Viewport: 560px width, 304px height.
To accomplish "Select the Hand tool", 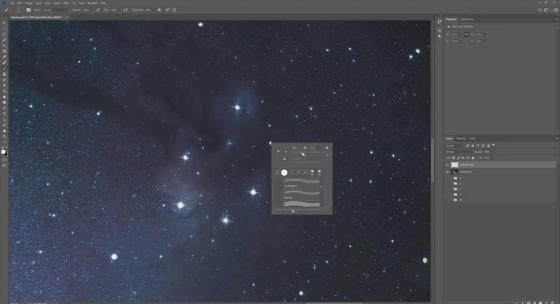I will point(4,131).
